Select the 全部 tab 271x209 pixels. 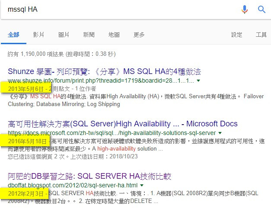coord(13,35)
